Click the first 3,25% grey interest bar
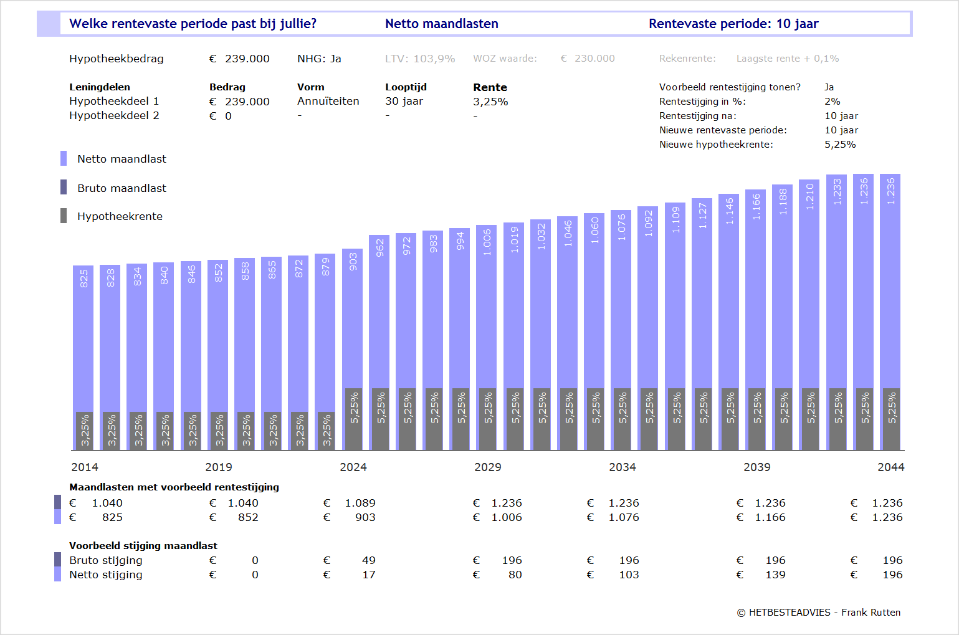Viewport: 959px width, 635px height. (85, 431)
